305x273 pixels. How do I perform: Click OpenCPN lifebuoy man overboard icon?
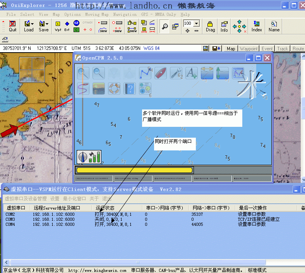[x=114, y=89]
